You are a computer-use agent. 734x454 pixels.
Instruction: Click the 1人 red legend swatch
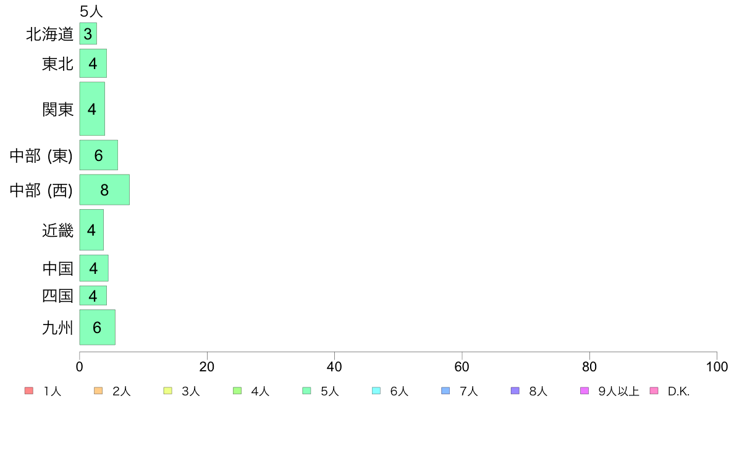[29, 391]
